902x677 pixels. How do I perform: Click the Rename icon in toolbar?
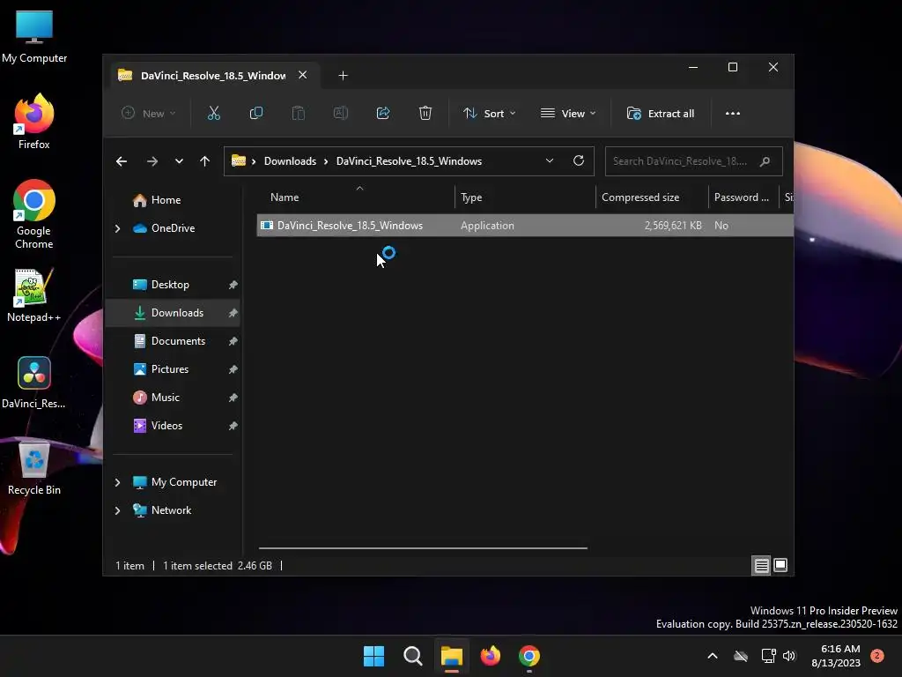[341, 114]
